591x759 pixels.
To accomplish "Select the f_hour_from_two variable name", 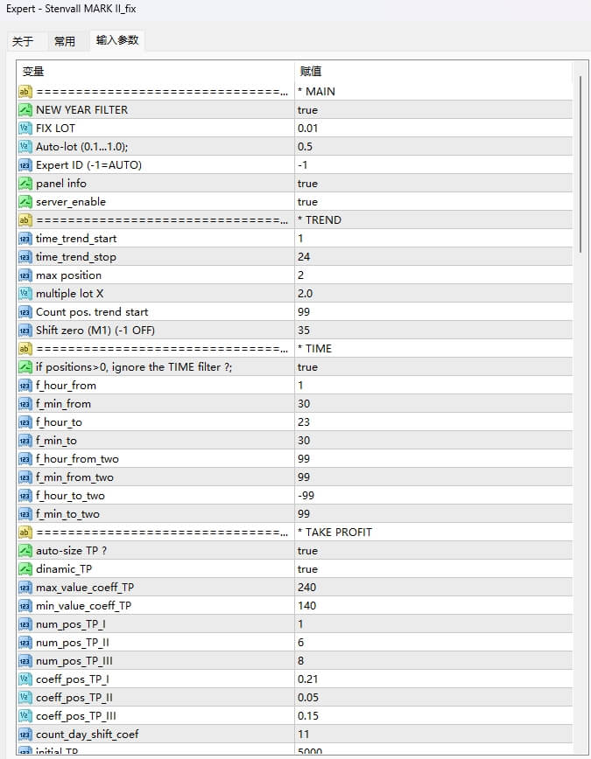I will pyautogui.click(x=77, y=459).
